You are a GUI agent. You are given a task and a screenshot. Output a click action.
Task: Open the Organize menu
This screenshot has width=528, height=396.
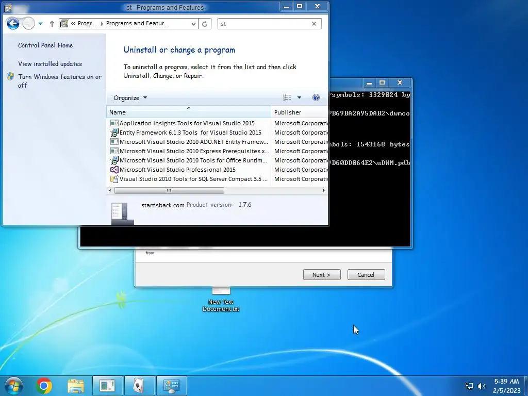130,97
